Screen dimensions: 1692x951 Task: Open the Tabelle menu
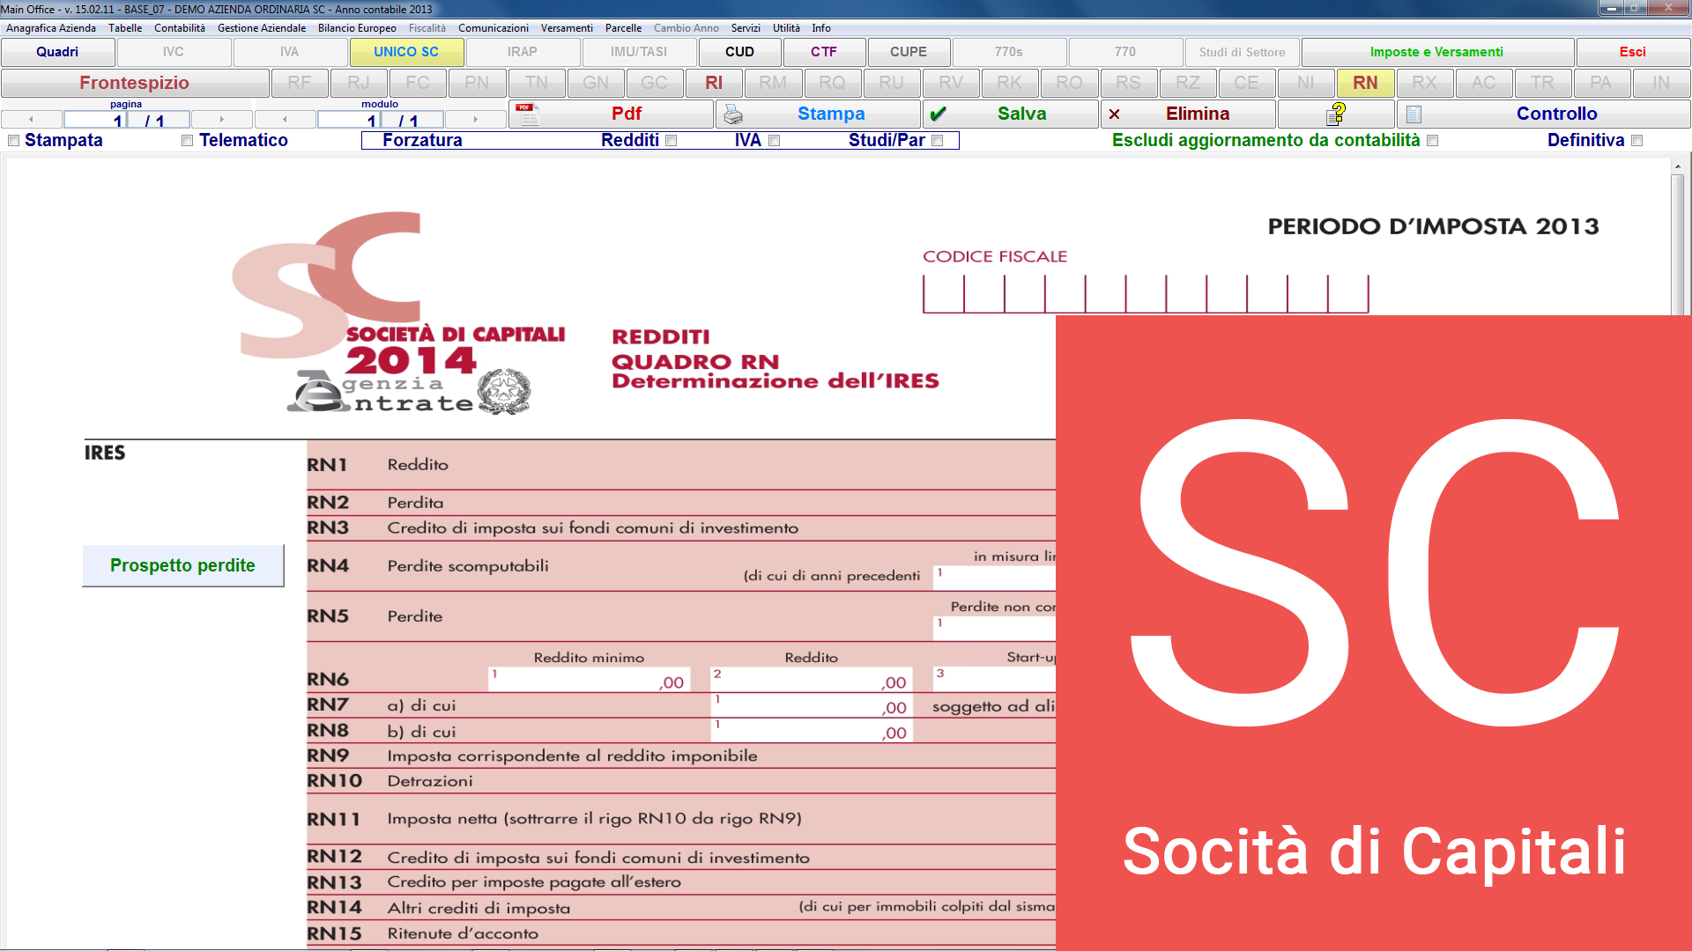(125, 28)
